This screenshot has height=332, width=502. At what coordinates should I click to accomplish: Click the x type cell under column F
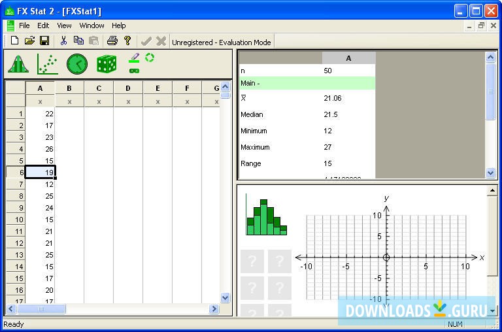pos(187,101)
